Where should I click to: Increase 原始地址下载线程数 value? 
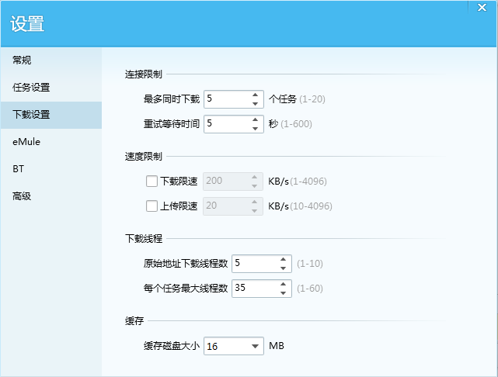(283, 259)
